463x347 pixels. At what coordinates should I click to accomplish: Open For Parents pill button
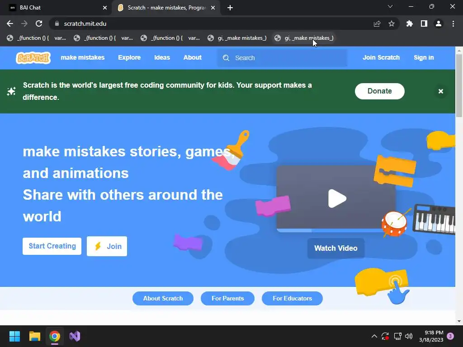pyautogui.click(x=228, y=298)
